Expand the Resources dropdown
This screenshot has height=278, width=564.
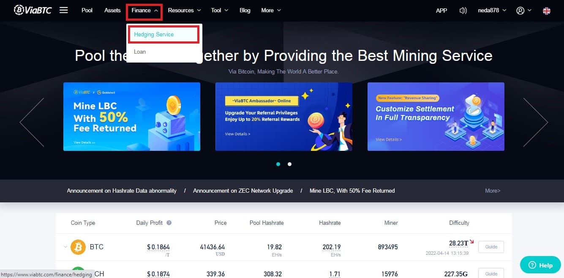184,10
